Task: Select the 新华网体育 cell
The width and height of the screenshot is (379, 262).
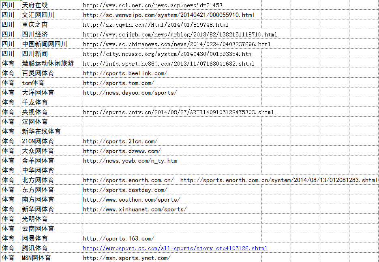Action: [x=51, y=209]
